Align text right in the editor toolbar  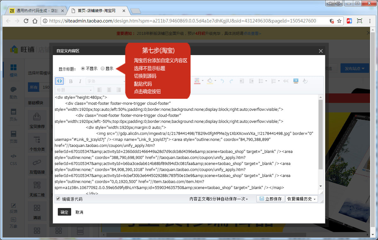118,90
